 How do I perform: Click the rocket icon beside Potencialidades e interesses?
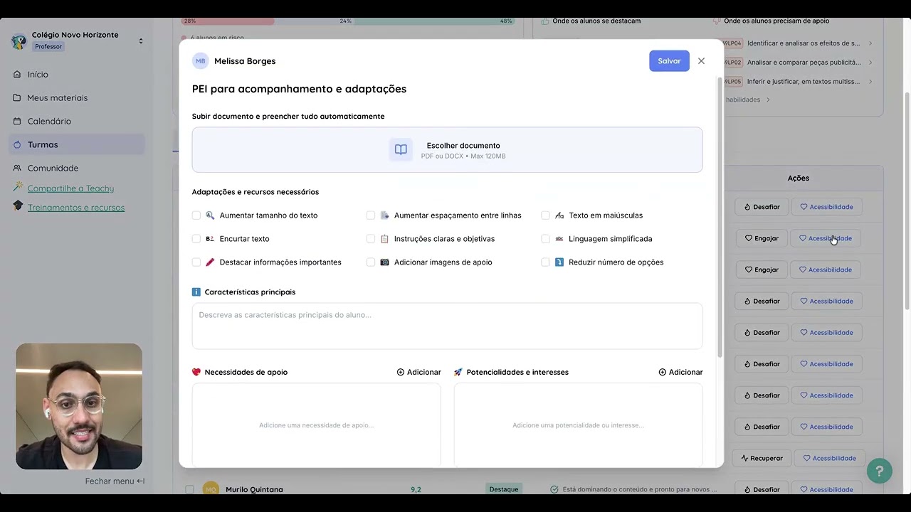click(458, 372)
